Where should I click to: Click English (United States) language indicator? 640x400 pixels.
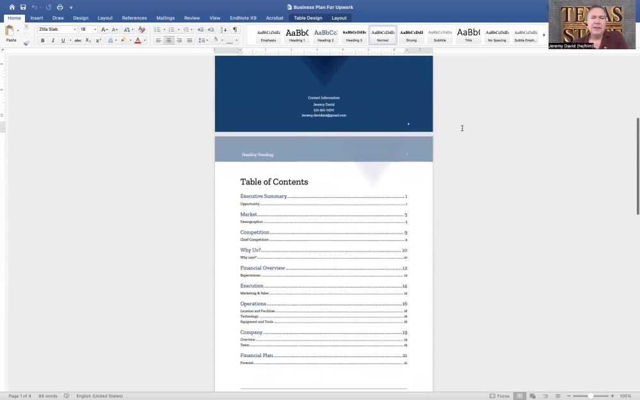pyautogui.click(x=99, y=396)
